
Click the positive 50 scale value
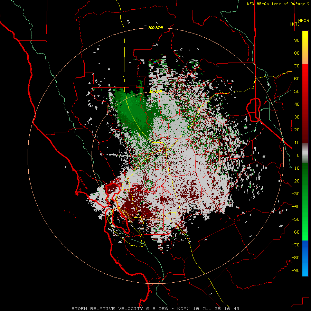point(297,92)
